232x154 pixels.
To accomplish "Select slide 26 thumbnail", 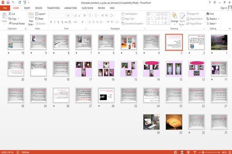I will [106, 95].
